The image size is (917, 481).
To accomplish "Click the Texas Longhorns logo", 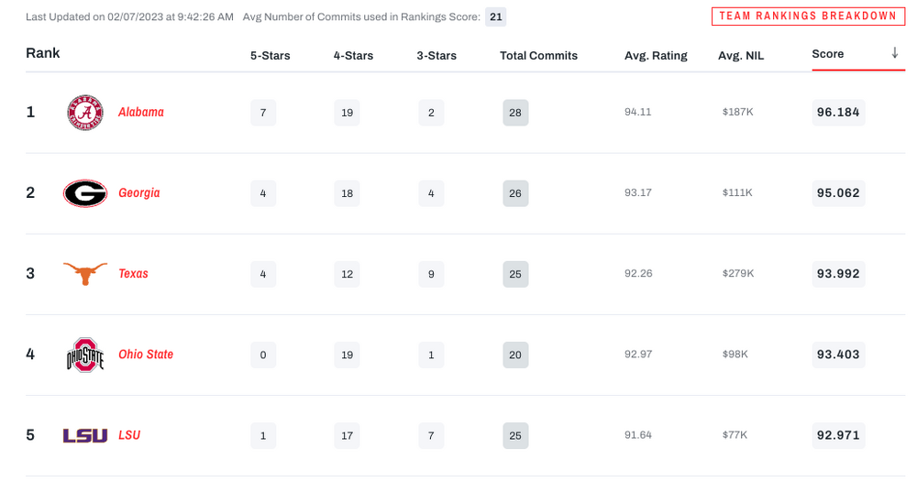I will pos(85,274).
